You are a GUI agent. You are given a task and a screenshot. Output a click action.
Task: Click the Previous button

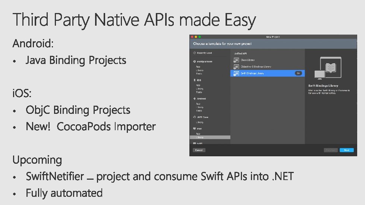(x=331, y=150)
